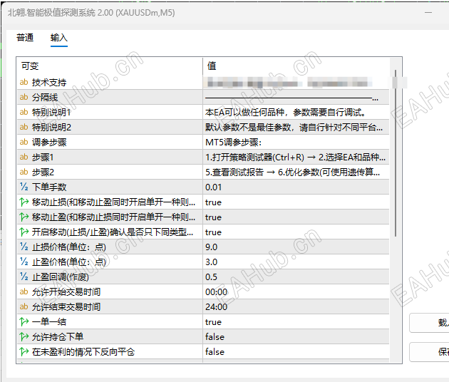Screen dimensions: 449x382
Task: Edit the 止损价格 value 9.0
Action: [x=212, y=247]
